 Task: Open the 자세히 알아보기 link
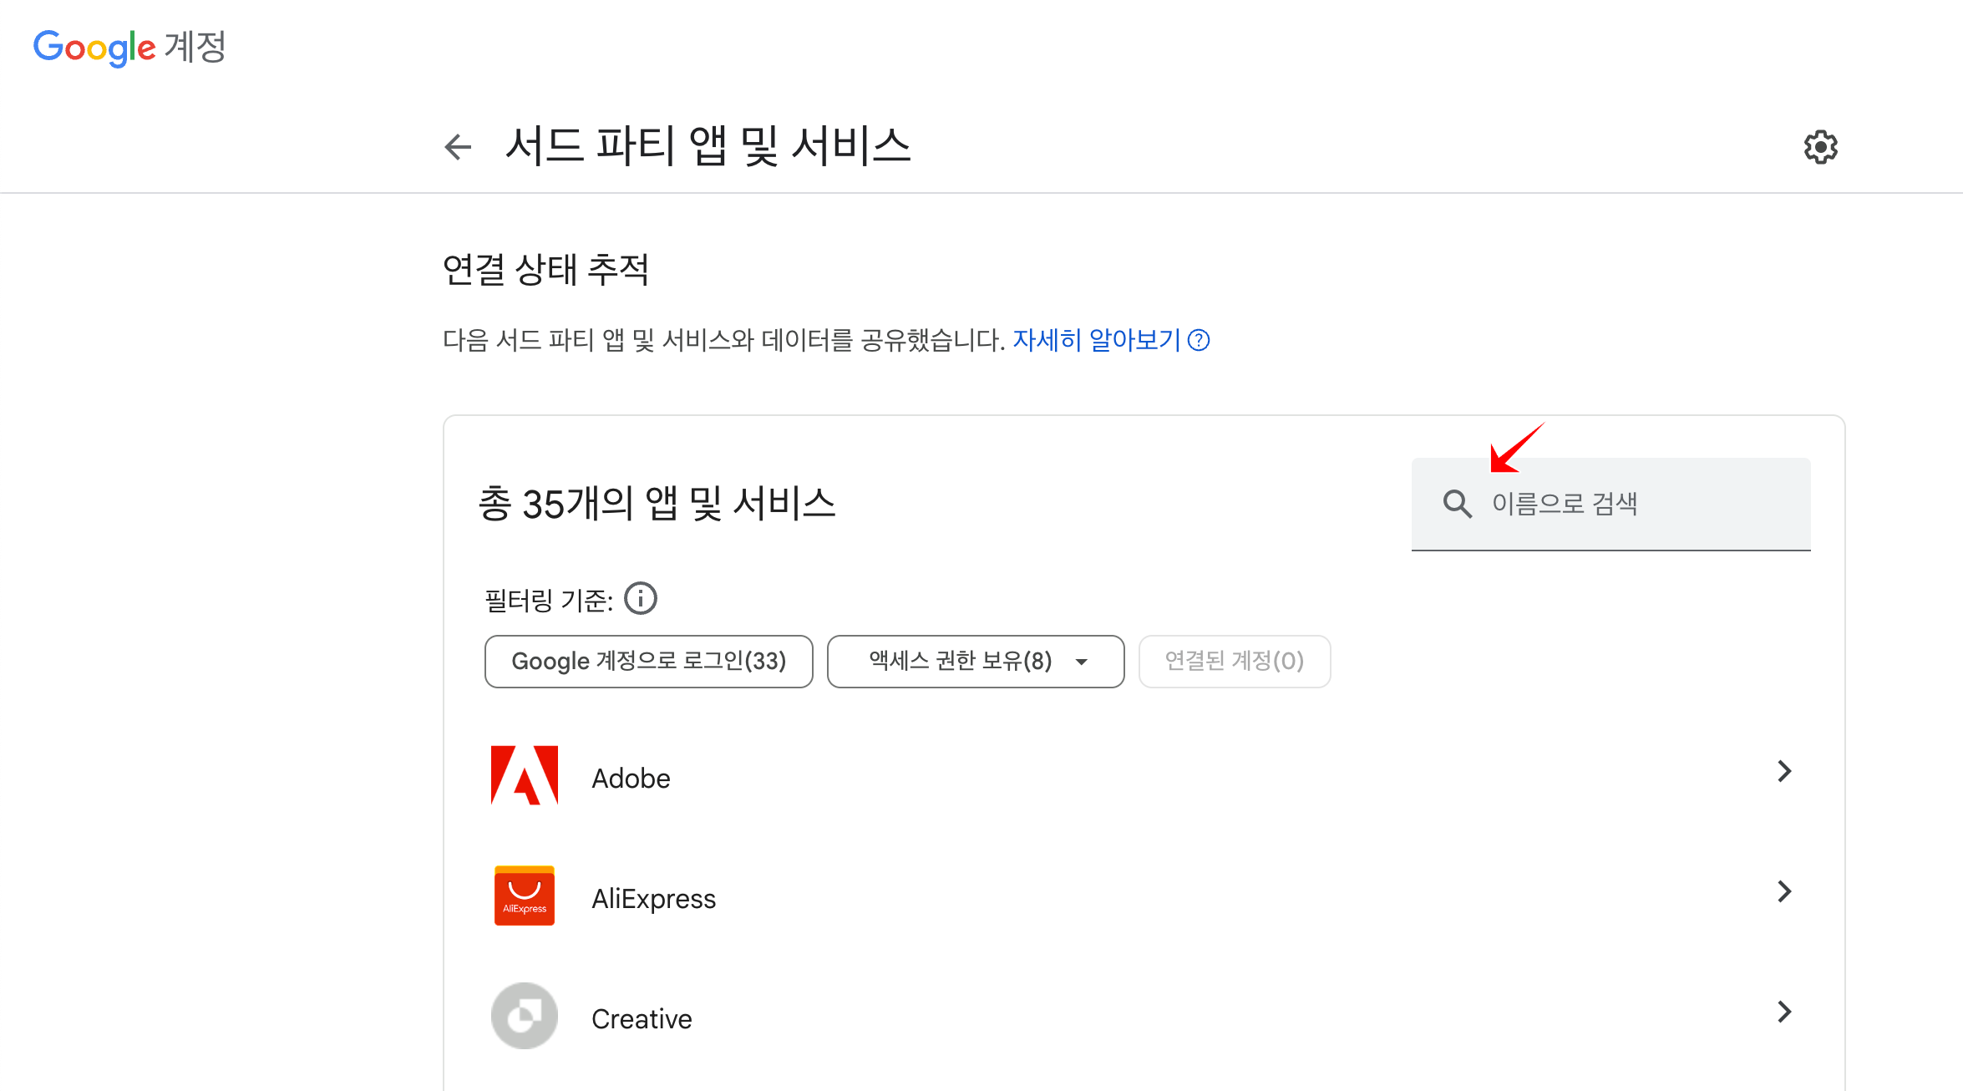(1096, 340)
